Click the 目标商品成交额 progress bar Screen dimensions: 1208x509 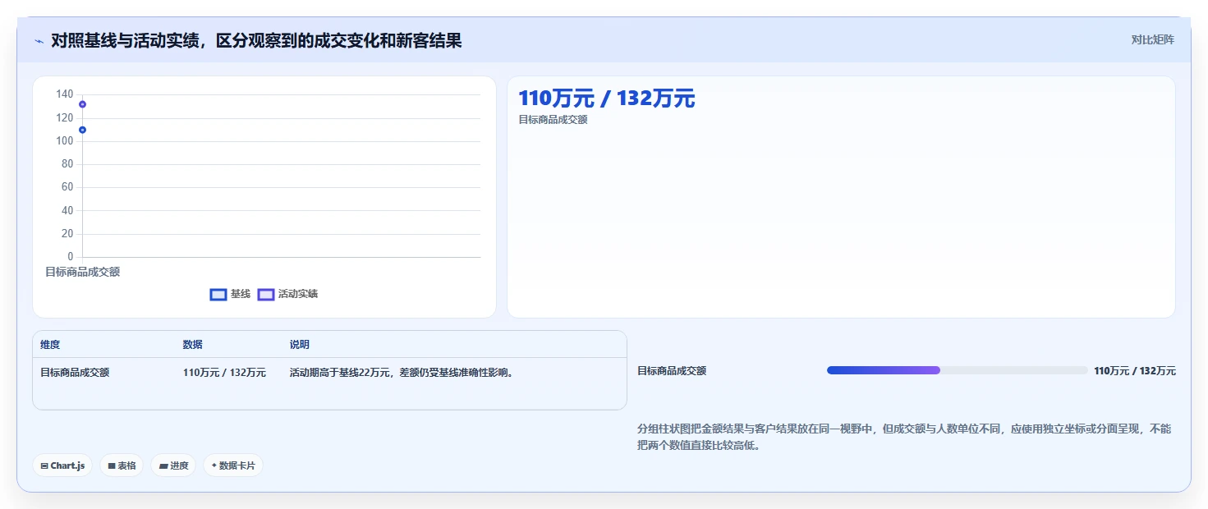[958, 370]
